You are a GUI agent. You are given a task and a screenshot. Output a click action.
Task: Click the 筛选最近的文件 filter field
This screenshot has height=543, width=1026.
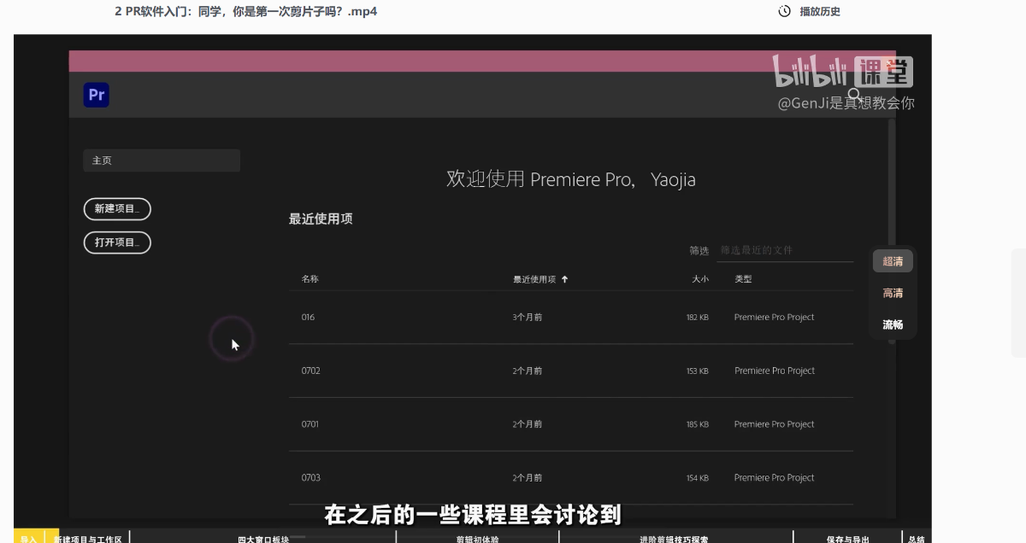click(x=785, y=250)
